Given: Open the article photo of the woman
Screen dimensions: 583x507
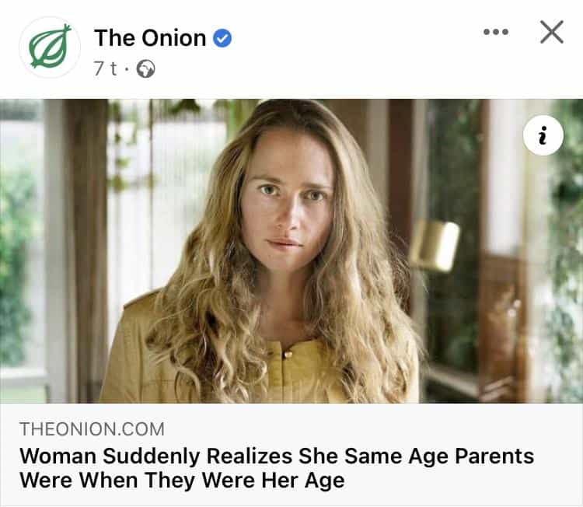Looking at the screenshot, I should [291, 250].
